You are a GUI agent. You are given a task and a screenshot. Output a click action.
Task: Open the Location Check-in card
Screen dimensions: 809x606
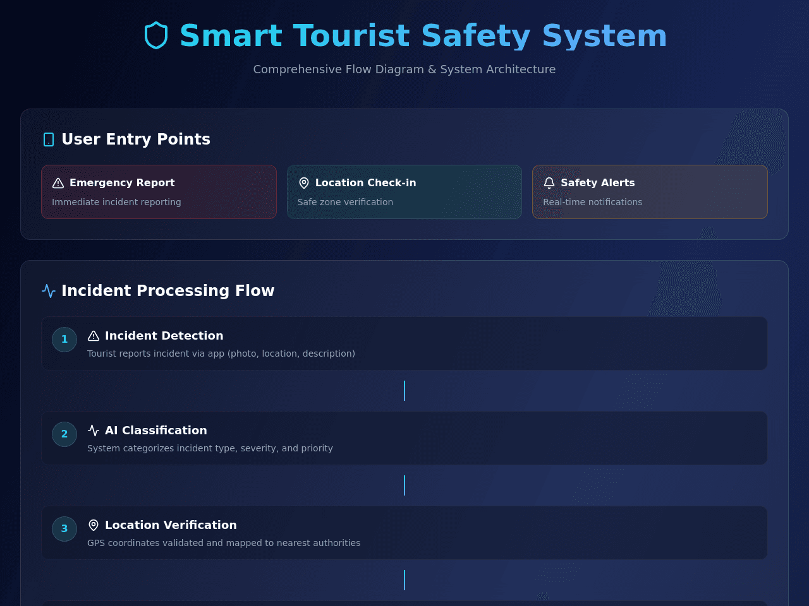point(404,192)
